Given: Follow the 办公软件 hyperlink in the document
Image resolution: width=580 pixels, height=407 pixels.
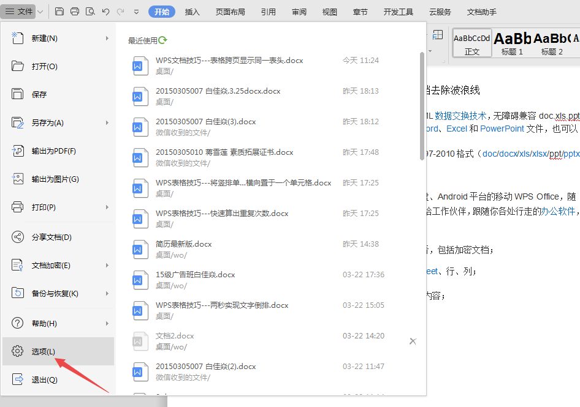Looking at the screenshot, I should tap(558, 211).
